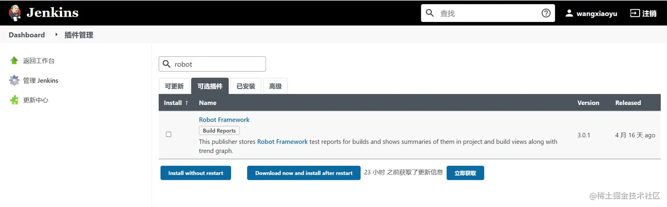Viewport: 667px width, 207px height.
Task: Click the gear icon for 管理 Jenkins
Action: (x=14, y=80)
